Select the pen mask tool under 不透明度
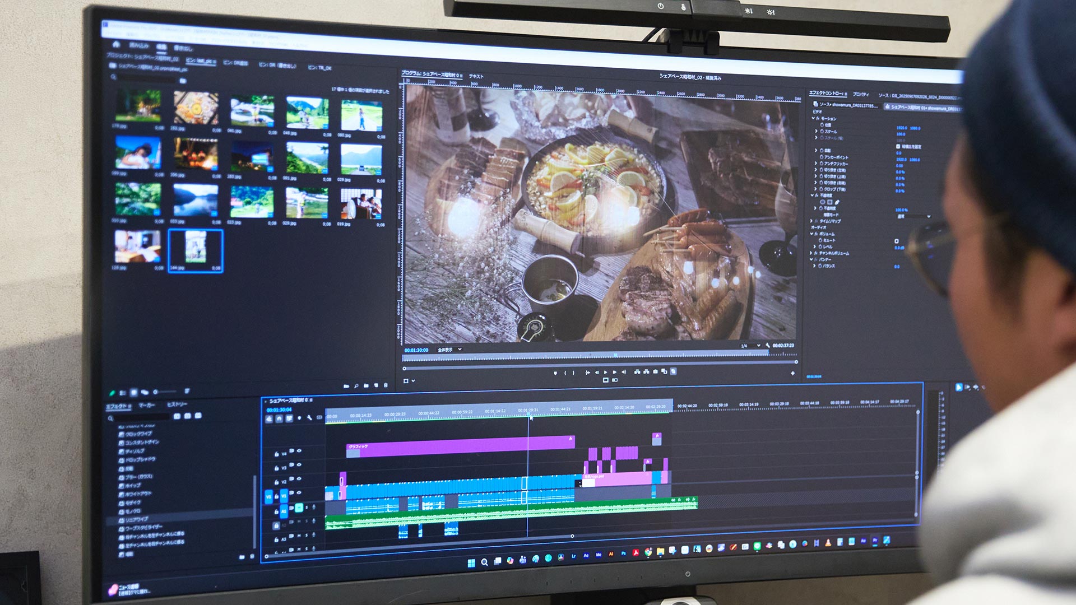The height and width of the screenshot is (605, 1076). tap(837, 202)
